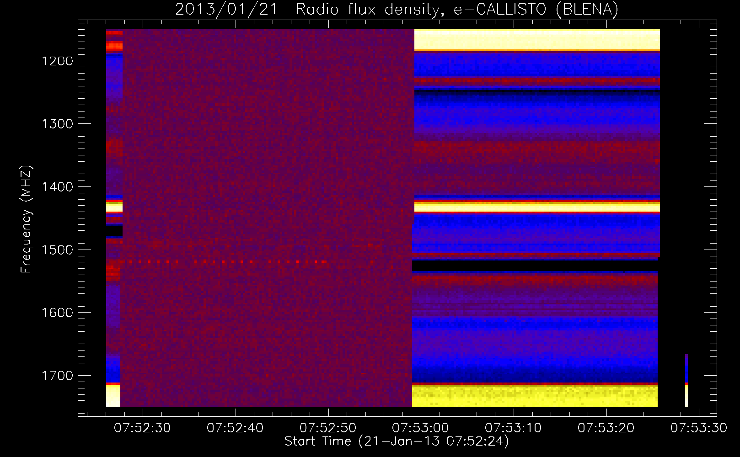740x457 pixels.
Task: Click the 07:52:40 time tick label
Action: pos(235,428)
